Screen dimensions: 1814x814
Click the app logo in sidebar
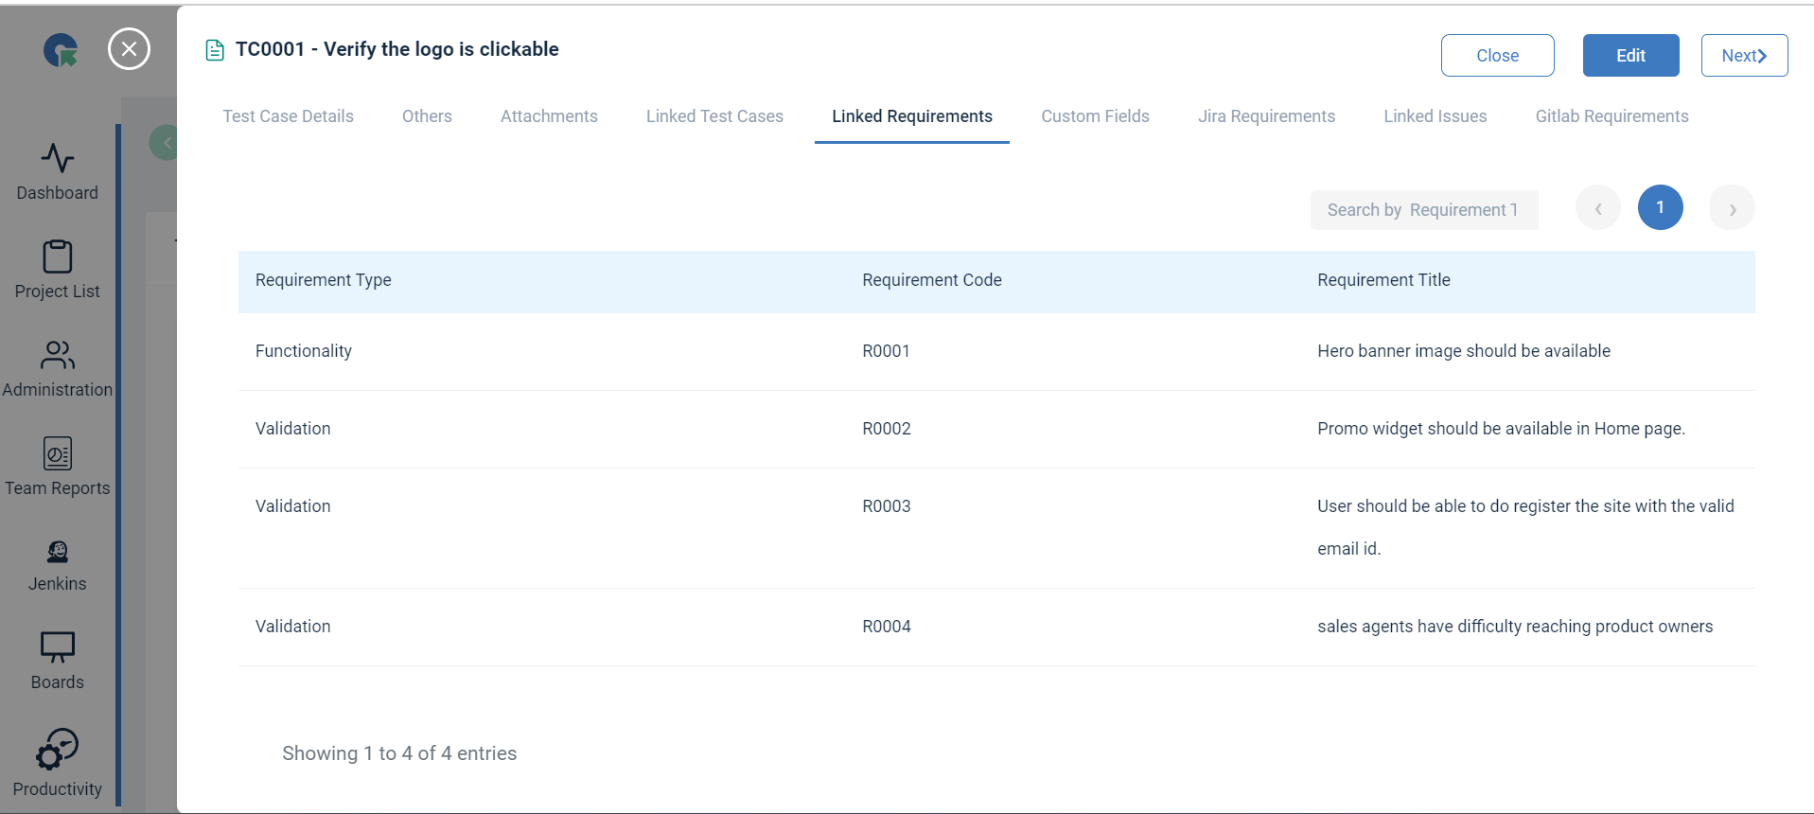pos(61,50)
